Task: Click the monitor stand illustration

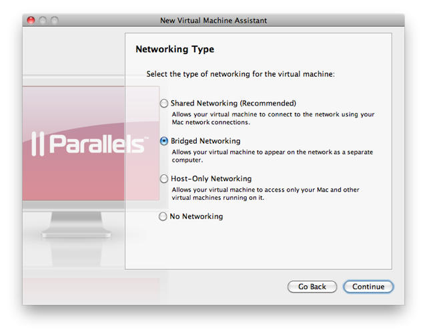Action: (73, 224)
